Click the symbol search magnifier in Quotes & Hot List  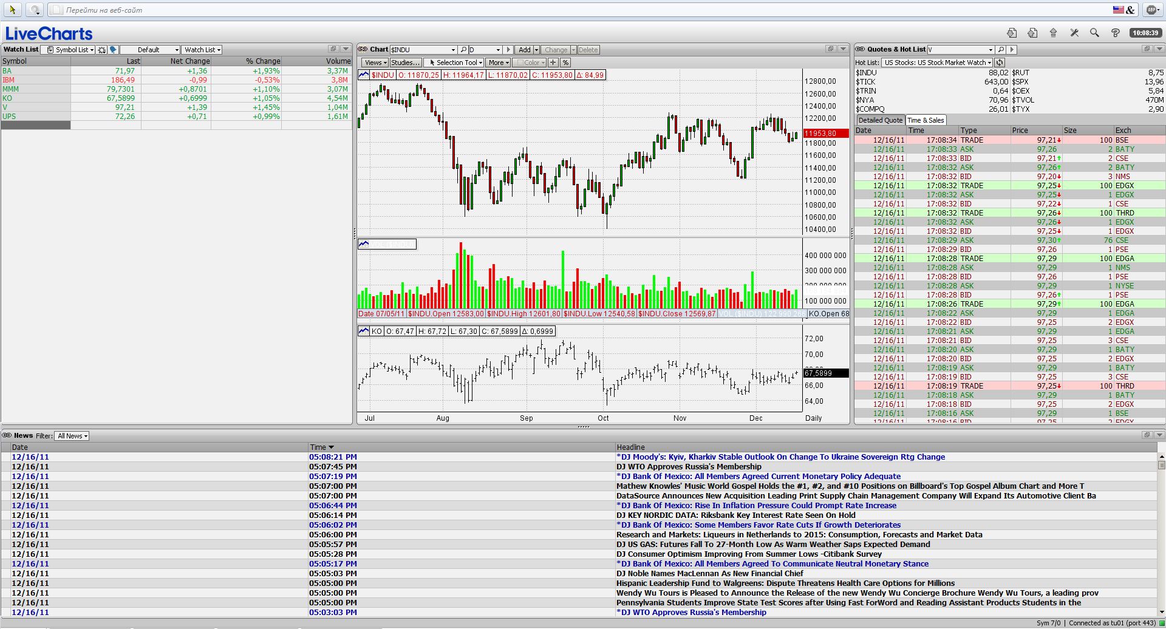click(1001, 50)
